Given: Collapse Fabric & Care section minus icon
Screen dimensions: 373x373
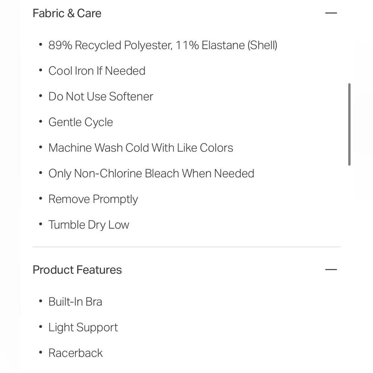Looking at the screenshot, I should pyautogui.click(x=331, y=13).
